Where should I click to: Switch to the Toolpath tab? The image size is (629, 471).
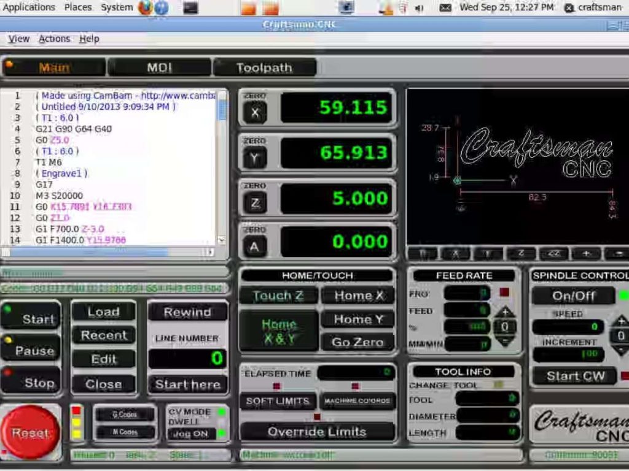coord(264,67)
